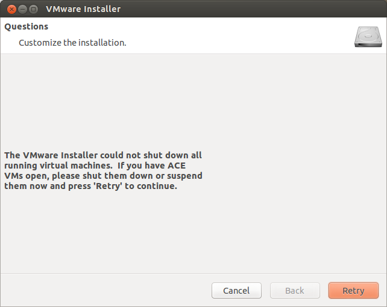Click the words to continue in message
This screenshot has height=307, width=387.
(x=151, y=186)
